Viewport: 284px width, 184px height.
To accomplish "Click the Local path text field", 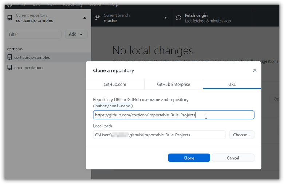I will [159, 135].
